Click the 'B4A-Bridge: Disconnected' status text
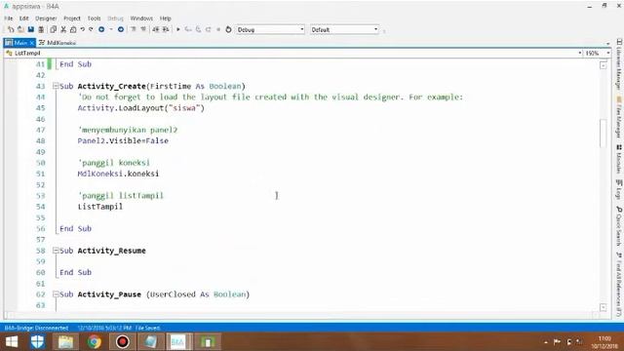 pos(37,328)
